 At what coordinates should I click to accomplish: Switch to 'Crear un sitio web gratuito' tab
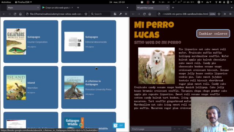[x=58, y=7]
